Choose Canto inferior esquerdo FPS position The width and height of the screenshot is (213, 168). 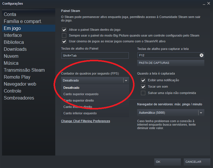coord(95,113)
